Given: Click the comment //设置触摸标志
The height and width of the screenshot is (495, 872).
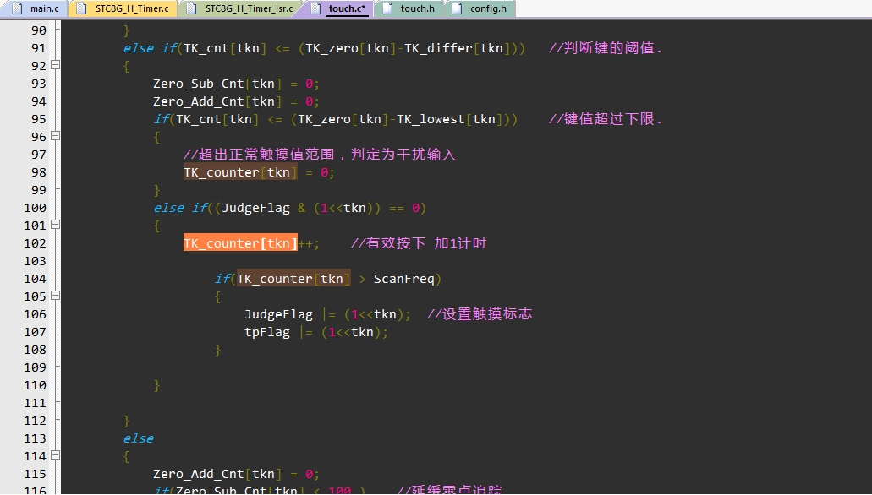Looking at the screenshot, I should (480, 314).
